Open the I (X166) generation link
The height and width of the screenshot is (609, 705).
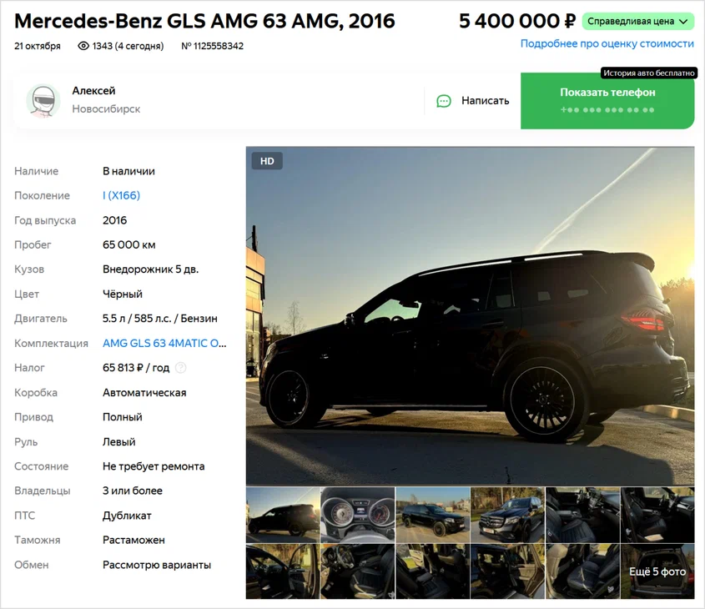[122, 195]
